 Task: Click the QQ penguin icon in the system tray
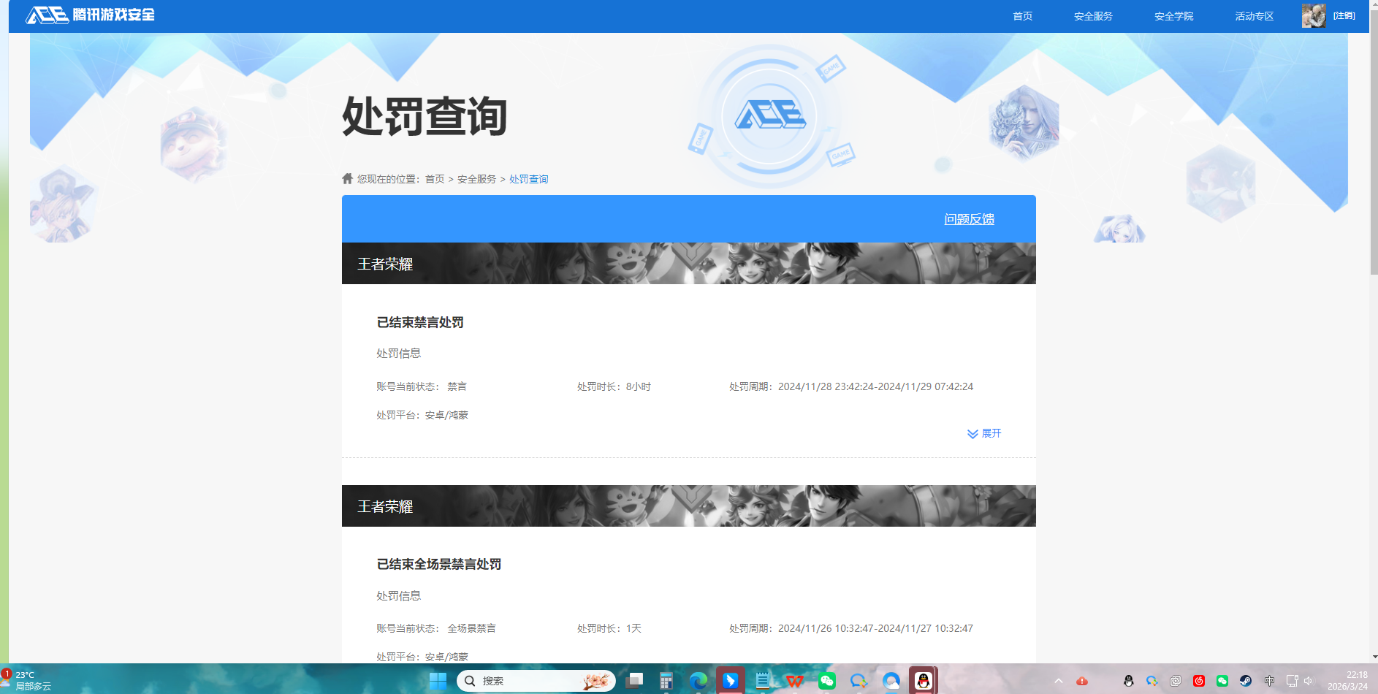1128,681
